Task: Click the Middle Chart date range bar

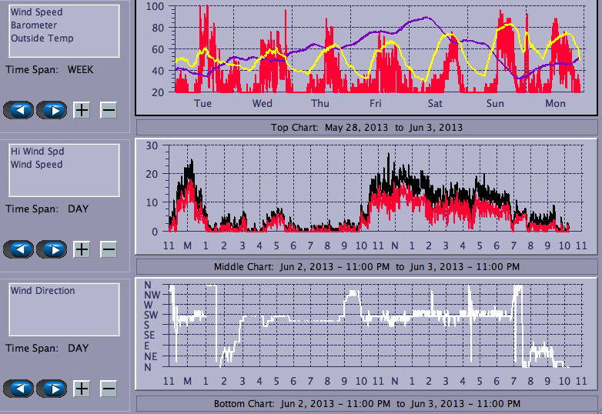Action: [x=366, y=267]
